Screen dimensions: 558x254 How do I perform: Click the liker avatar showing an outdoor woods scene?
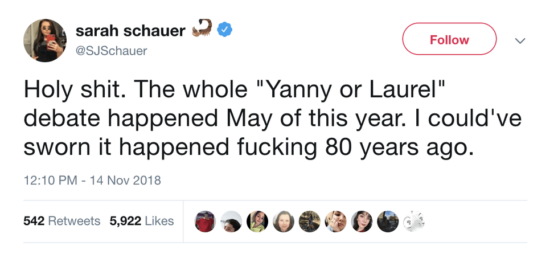pos(309,221)
